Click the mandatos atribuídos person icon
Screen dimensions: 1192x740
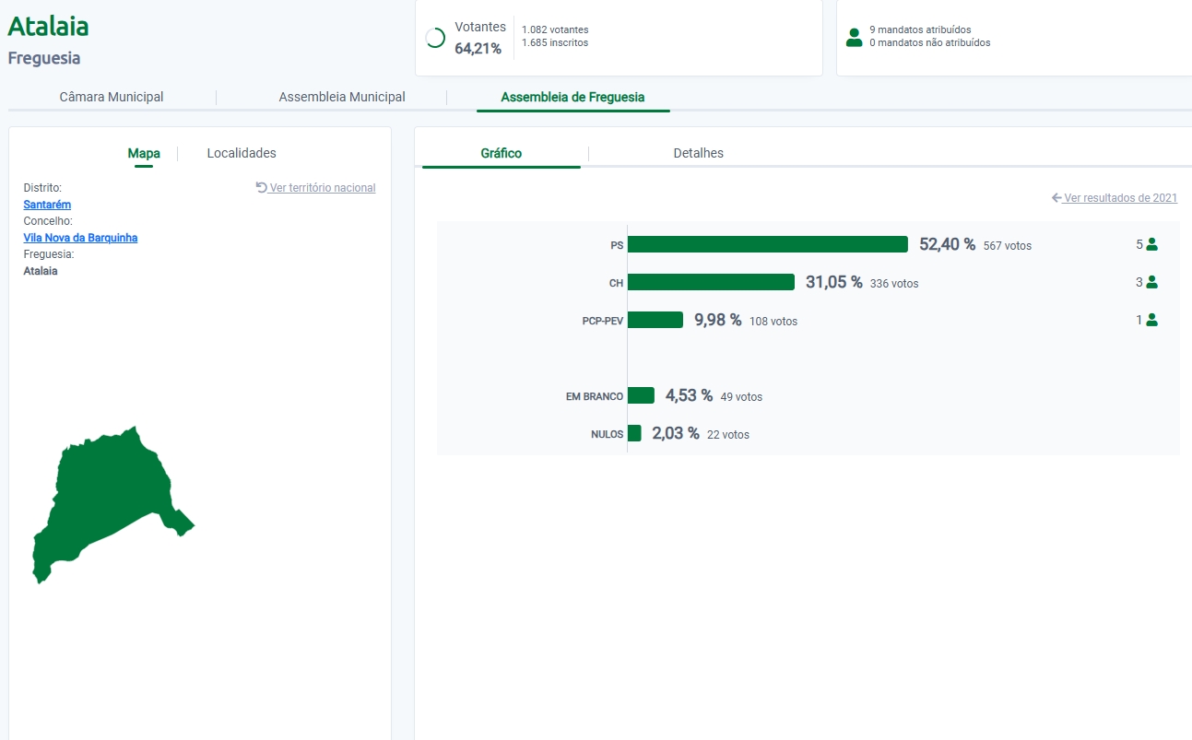854,37
